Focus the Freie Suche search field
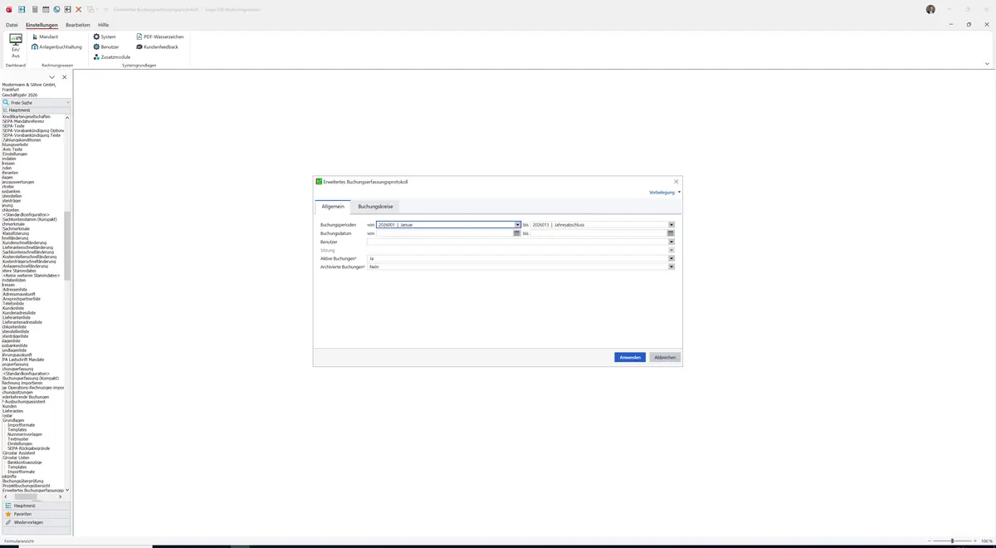996x548 pixels. coord(37,102)
